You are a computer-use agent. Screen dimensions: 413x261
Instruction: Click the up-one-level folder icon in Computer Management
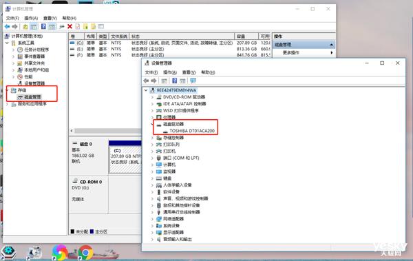pyautogui.click(x=25, y=27)
